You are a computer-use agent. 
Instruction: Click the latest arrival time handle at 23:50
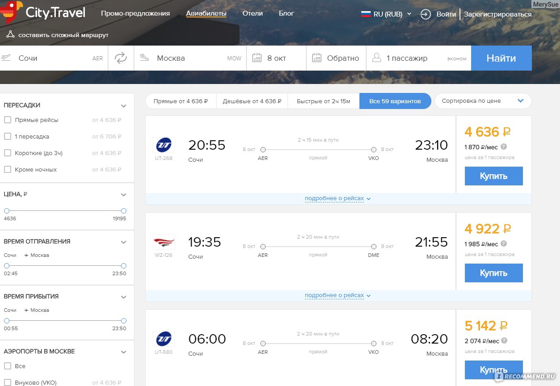pos(124,321)
